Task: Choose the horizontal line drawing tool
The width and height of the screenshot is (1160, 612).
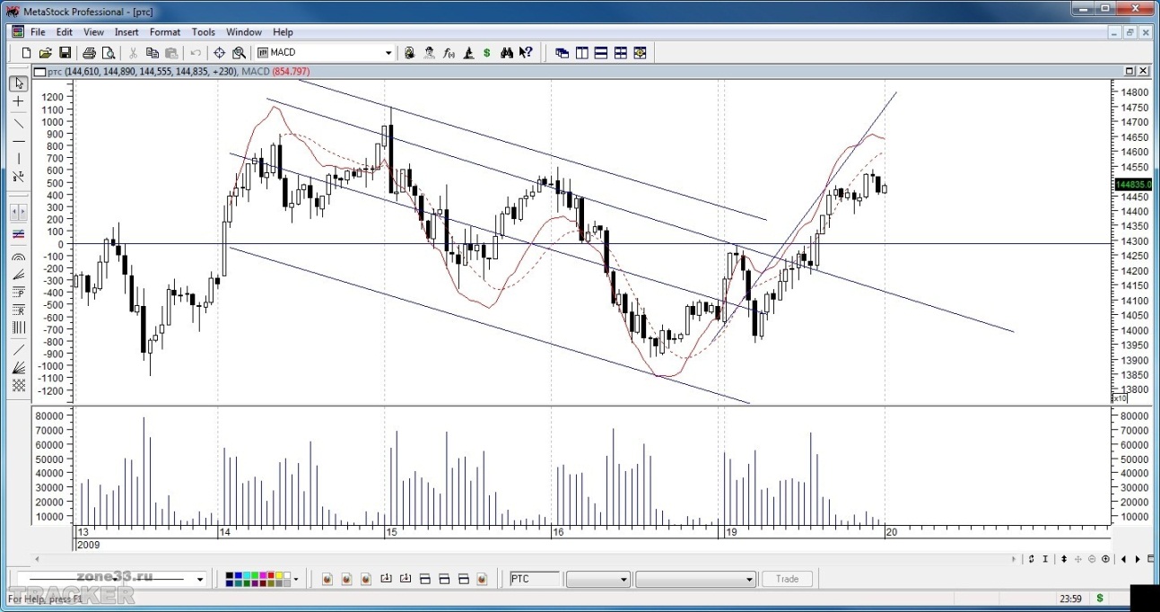Action: pos(18,141)
